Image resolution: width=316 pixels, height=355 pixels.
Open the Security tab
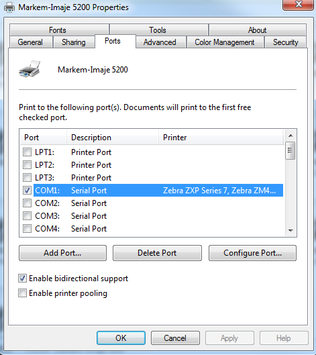[x=285, y=42]
